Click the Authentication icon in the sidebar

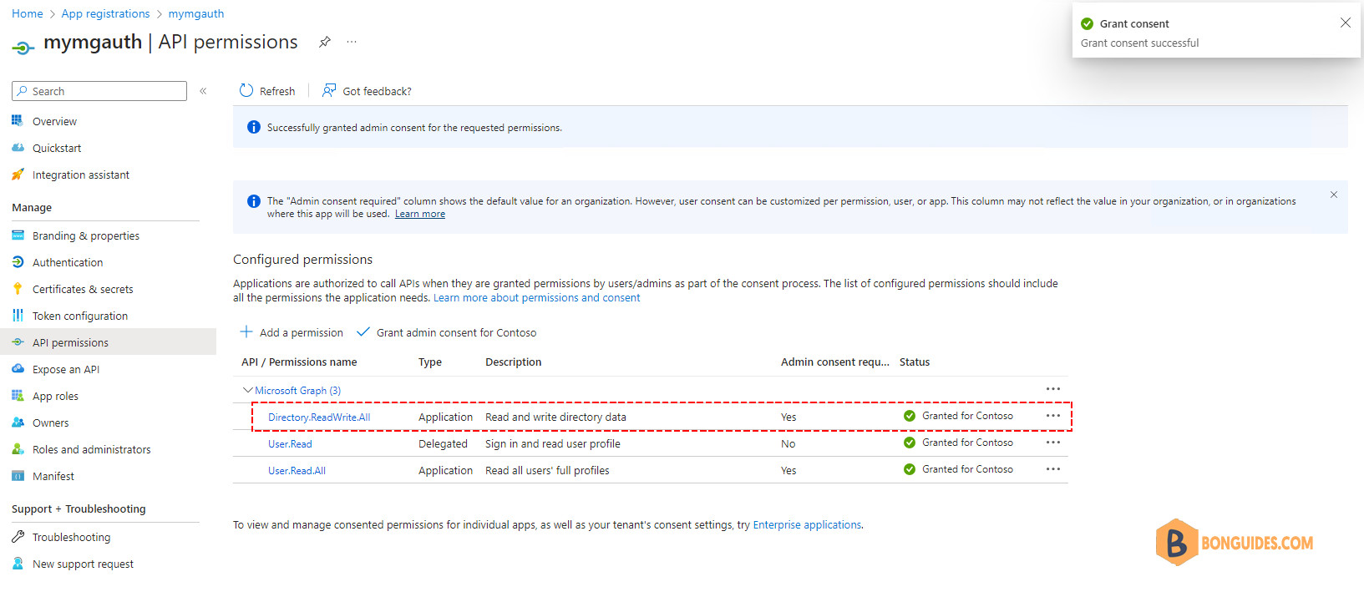[18, 262]
